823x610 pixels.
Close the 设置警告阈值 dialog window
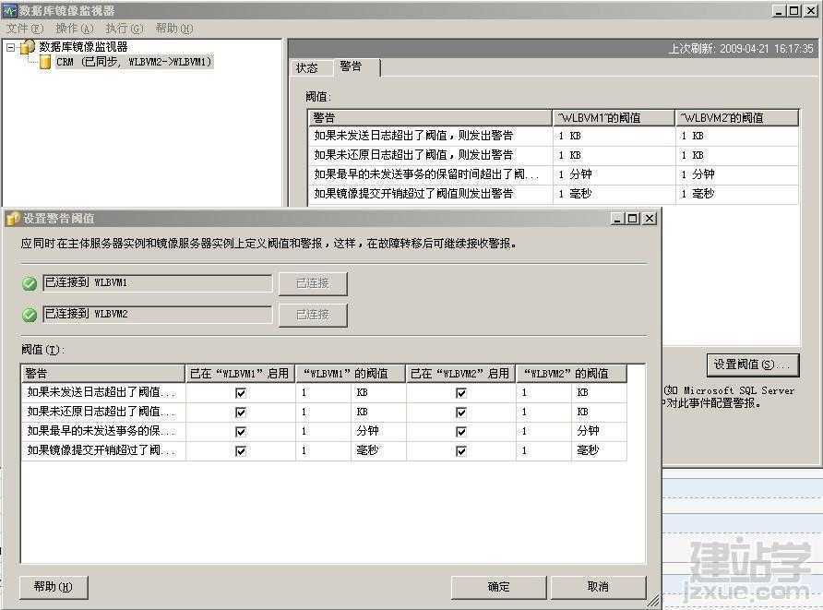point(650,219)
